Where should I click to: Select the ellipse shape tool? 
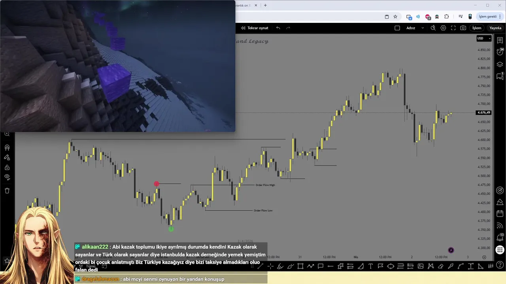[x=391, y=266]
